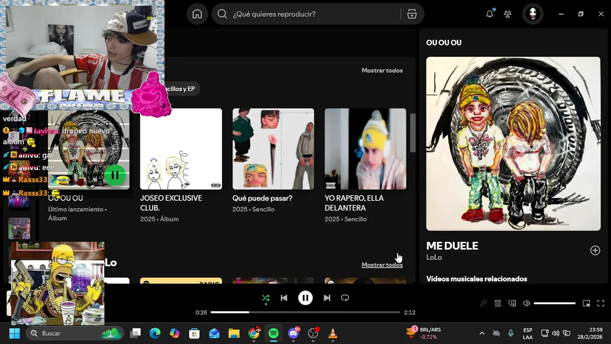Expand hidden system tray icons chevron

pyautogui.click(x=482, y=333)
